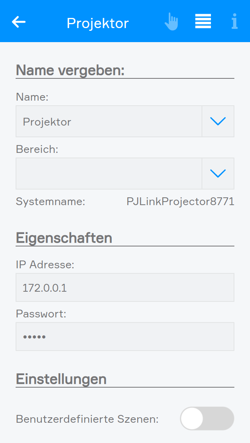Show info via the i icon
The width and height of the screenshot is (250, 443).
click(234, 22)
